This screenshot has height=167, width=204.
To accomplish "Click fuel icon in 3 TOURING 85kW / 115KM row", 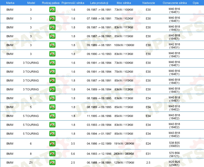I will tap(52, 80).
